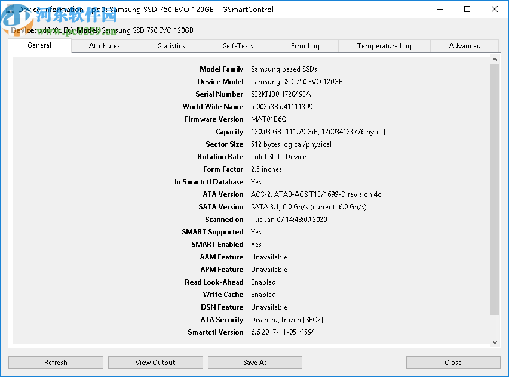509x377 pixels.
Task: Click the 'Rotation Rate' label
Action: (220, 157)
